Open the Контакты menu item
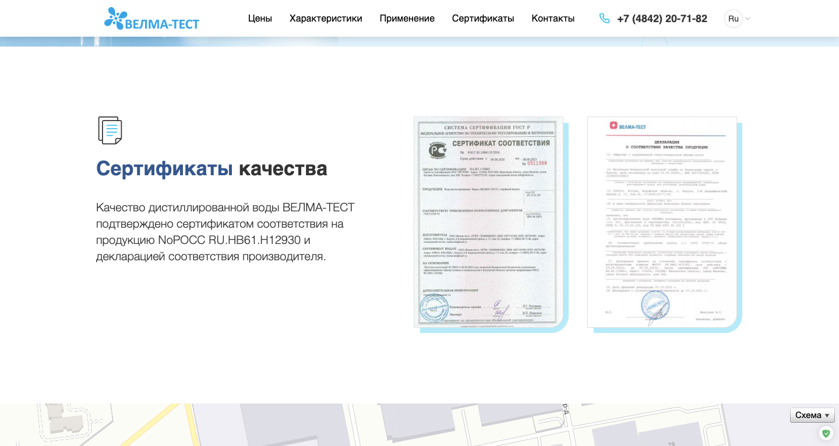Viewport: 839px width, 446px height. click(x=553, y=19)
